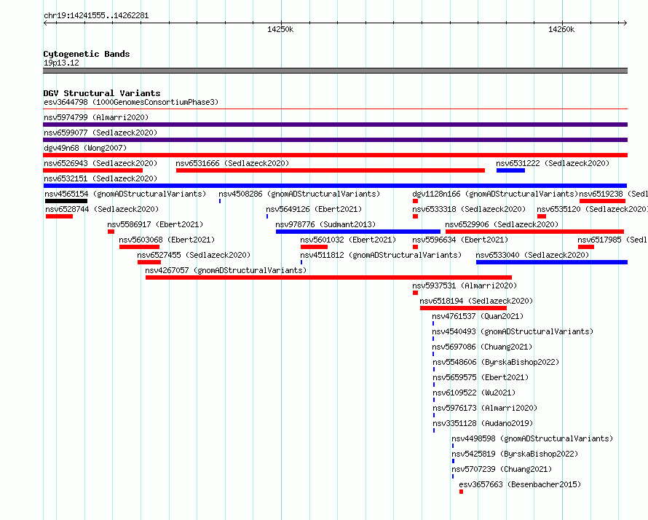
Task: Click the black nsv4565154 variant bar
Action: coord(66,201)
